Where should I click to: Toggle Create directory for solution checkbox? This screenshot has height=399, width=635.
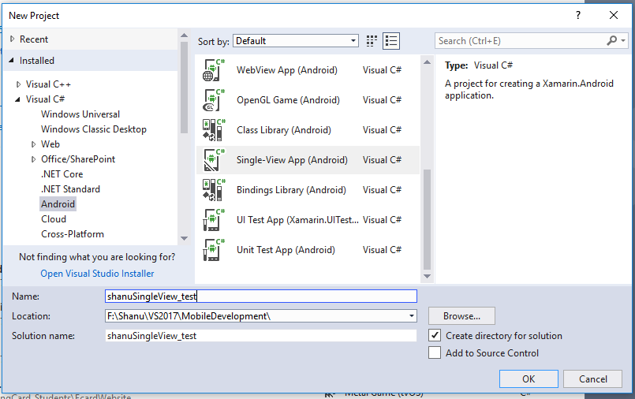(x=435, y=335)
